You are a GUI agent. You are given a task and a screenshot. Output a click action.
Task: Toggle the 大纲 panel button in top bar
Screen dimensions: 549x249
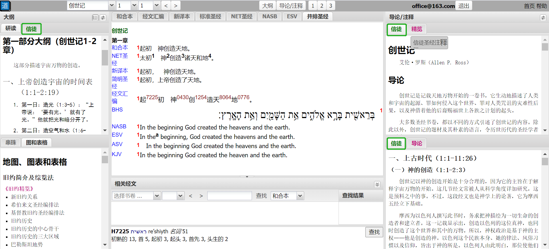[x=267, y=6]
